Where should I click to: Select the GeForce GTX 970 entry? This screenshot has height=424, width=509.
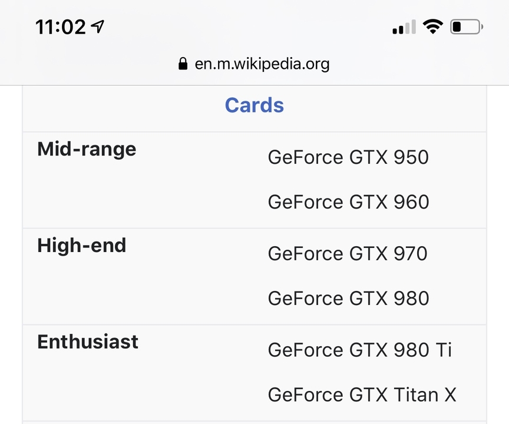[348, 254]
